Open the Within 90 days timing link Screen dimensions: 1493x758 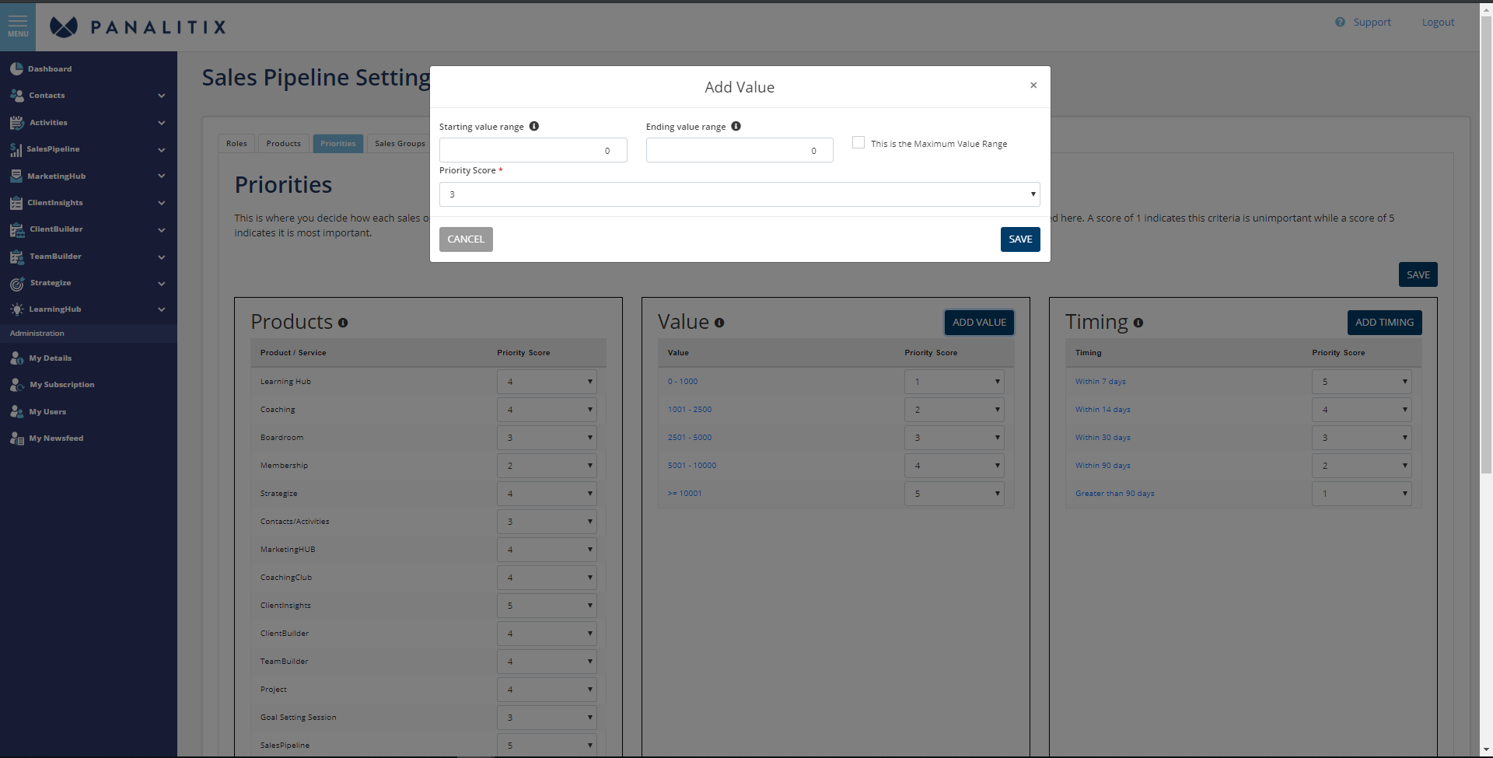click(x=1103, y=466)
